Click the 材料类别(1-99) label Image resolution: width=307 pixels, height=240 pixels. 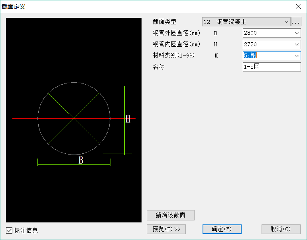pos(174,56)
